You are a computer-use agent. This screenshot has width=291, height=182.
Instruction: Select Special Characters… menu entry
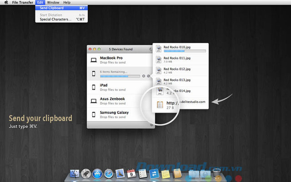(55, 19)
